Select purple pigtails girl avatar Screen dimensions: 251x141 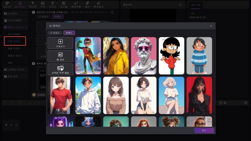pos(60,122)
